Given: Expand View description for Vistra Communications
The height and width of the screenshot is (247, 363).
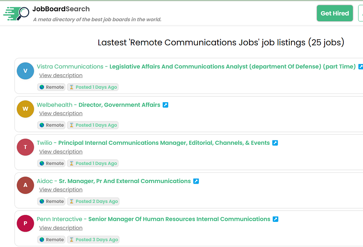Looking at the screenshot, I should click(x=61, y=75).
